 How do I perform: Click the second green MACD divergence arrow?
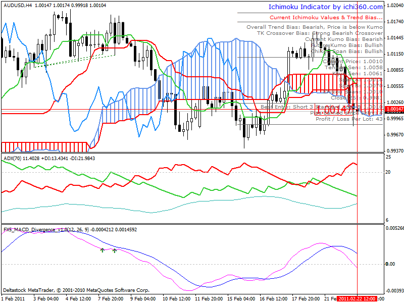115,250
